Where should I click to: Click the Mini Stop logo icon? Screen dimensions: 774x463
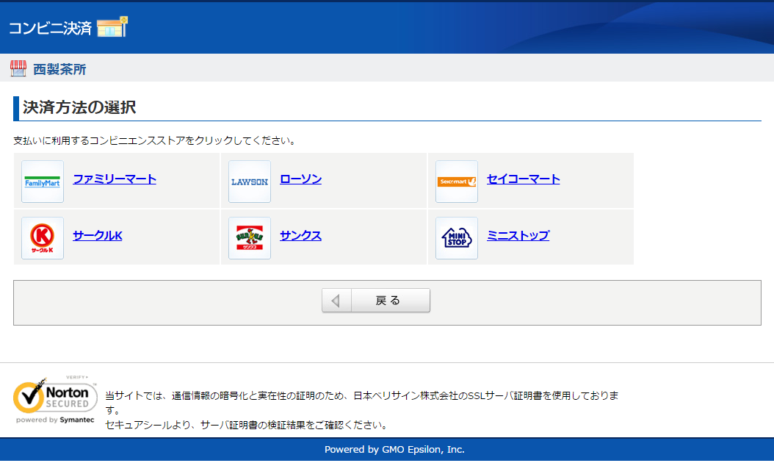[457, 237]
